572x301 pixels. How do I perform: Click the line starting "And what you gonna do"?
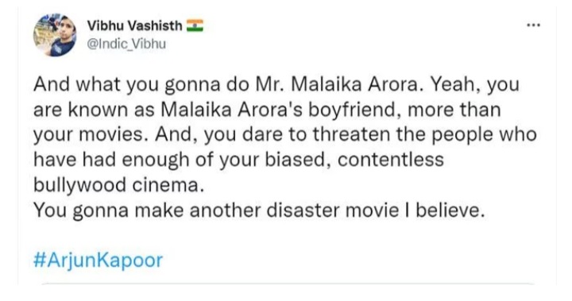276,84
